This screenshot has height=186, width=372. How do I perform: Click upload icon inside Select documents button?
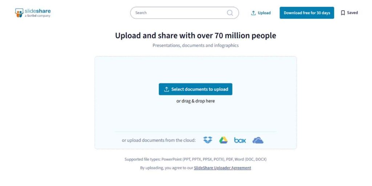tap(166, 89)
